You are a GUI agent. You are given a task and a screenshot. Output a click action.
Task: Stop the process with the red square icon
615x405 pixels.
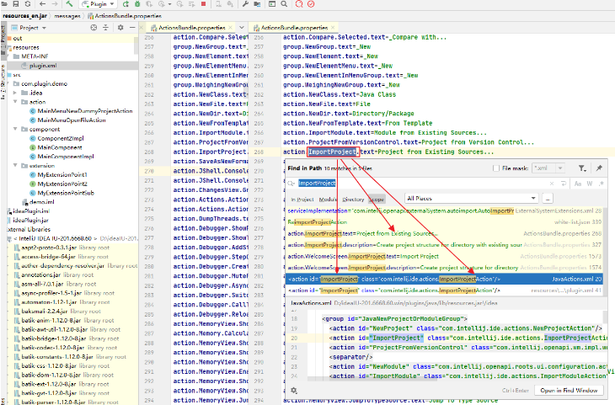[x=203, y=4]
